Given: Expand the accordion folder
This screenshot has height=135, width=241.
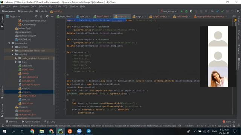Looking at the screenshot, I should coord(13,47).
